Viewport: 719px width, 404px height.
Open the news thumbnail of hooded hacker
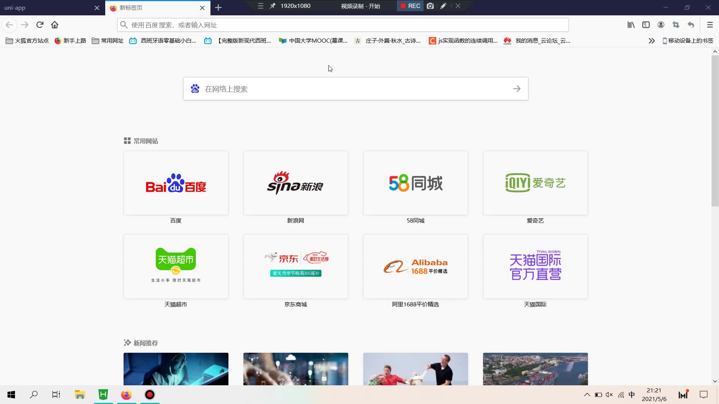click(176, 369)
